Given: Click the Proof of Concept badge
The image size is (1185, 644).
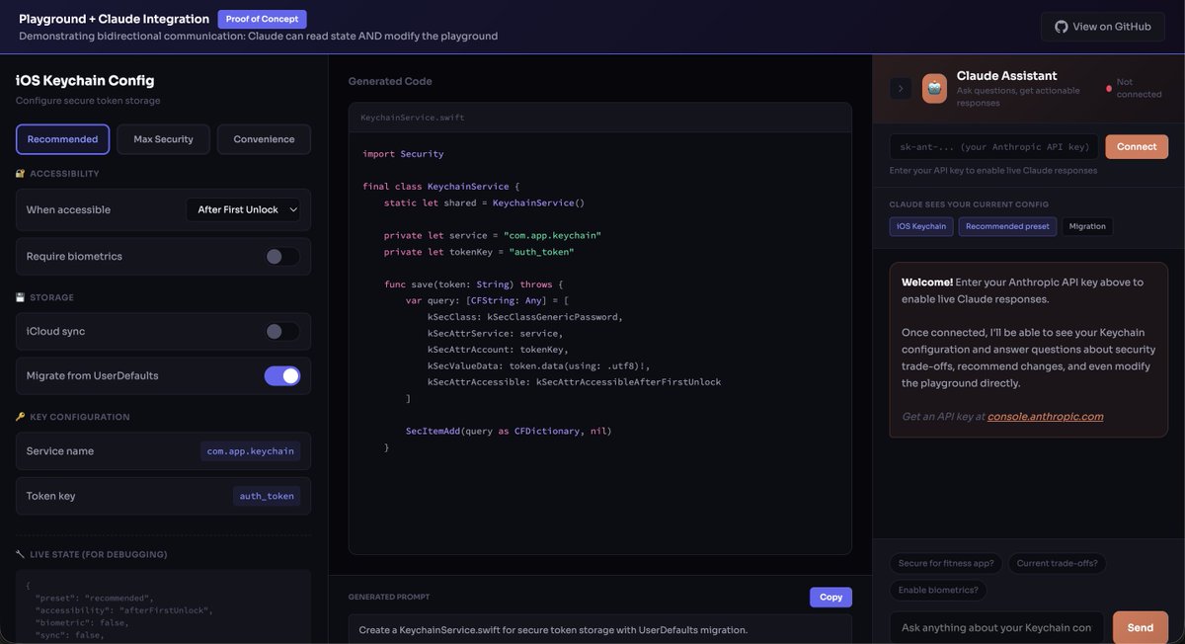Looking at the screenshot, I should [x=262, y=19].
